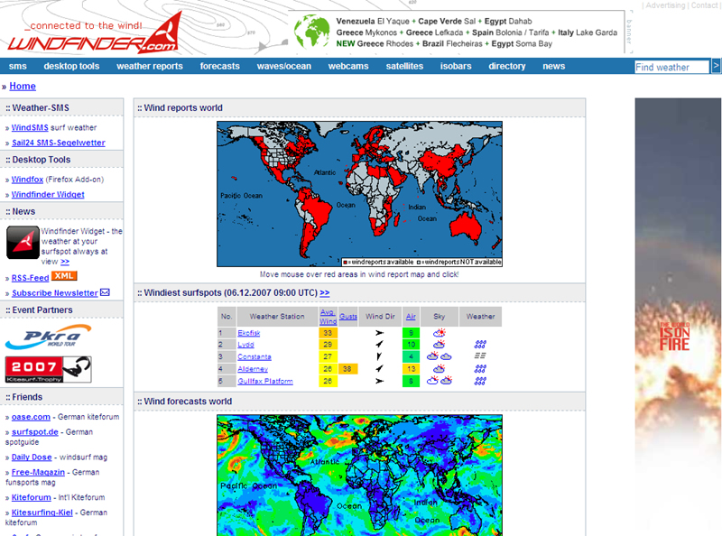This screenshot has height=536, width=722.
Task: Open the 2007 Kitesurf-Trophy logo
Action: coord(48,370)
